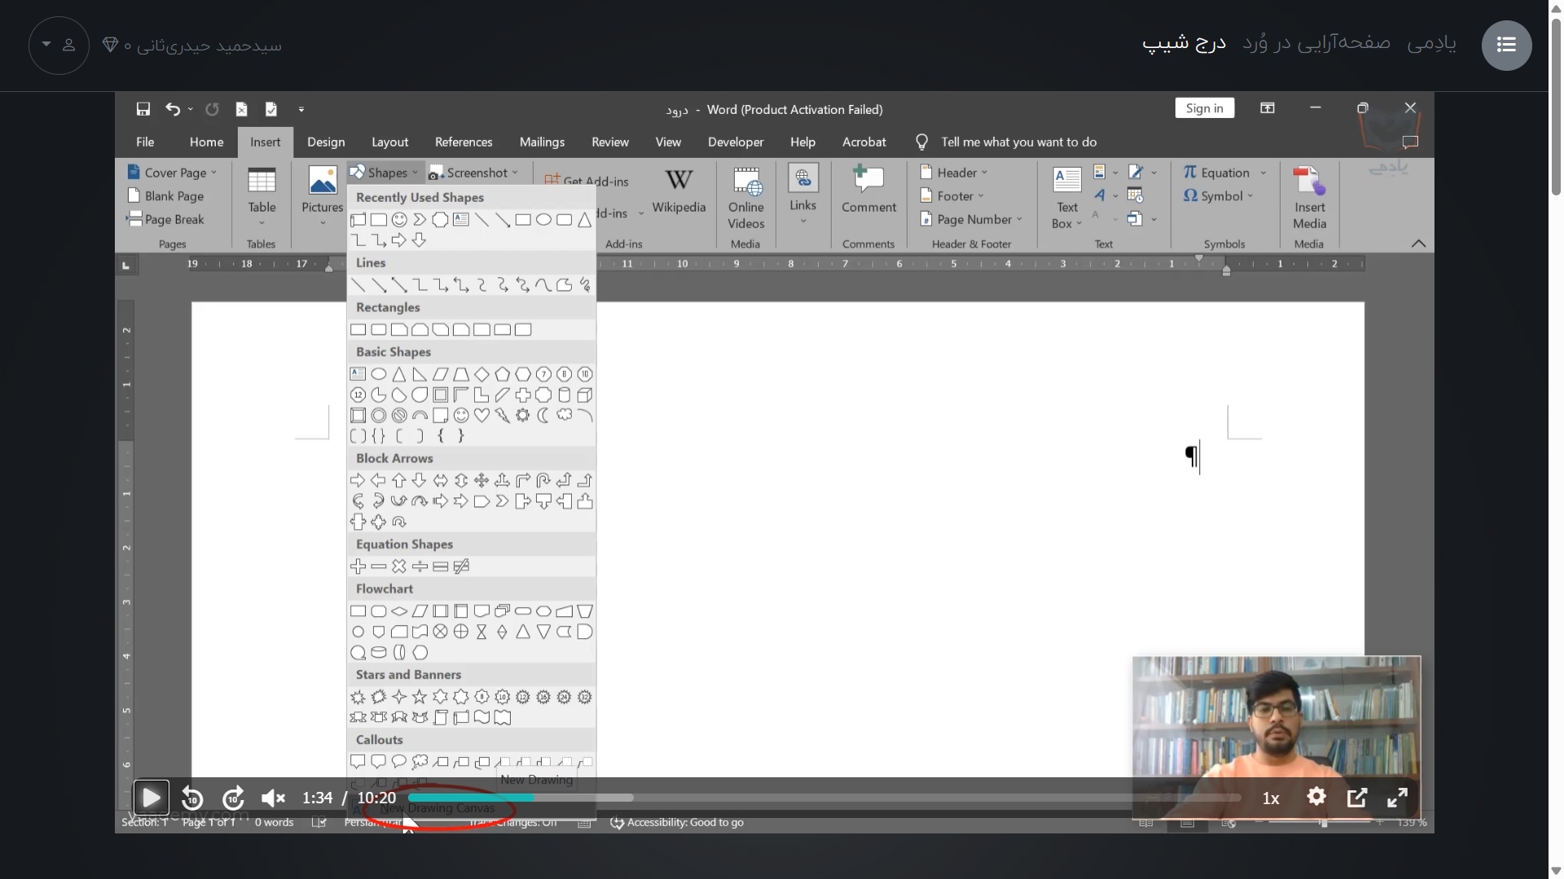Open the Pictures insertion tool

[322, 195]
